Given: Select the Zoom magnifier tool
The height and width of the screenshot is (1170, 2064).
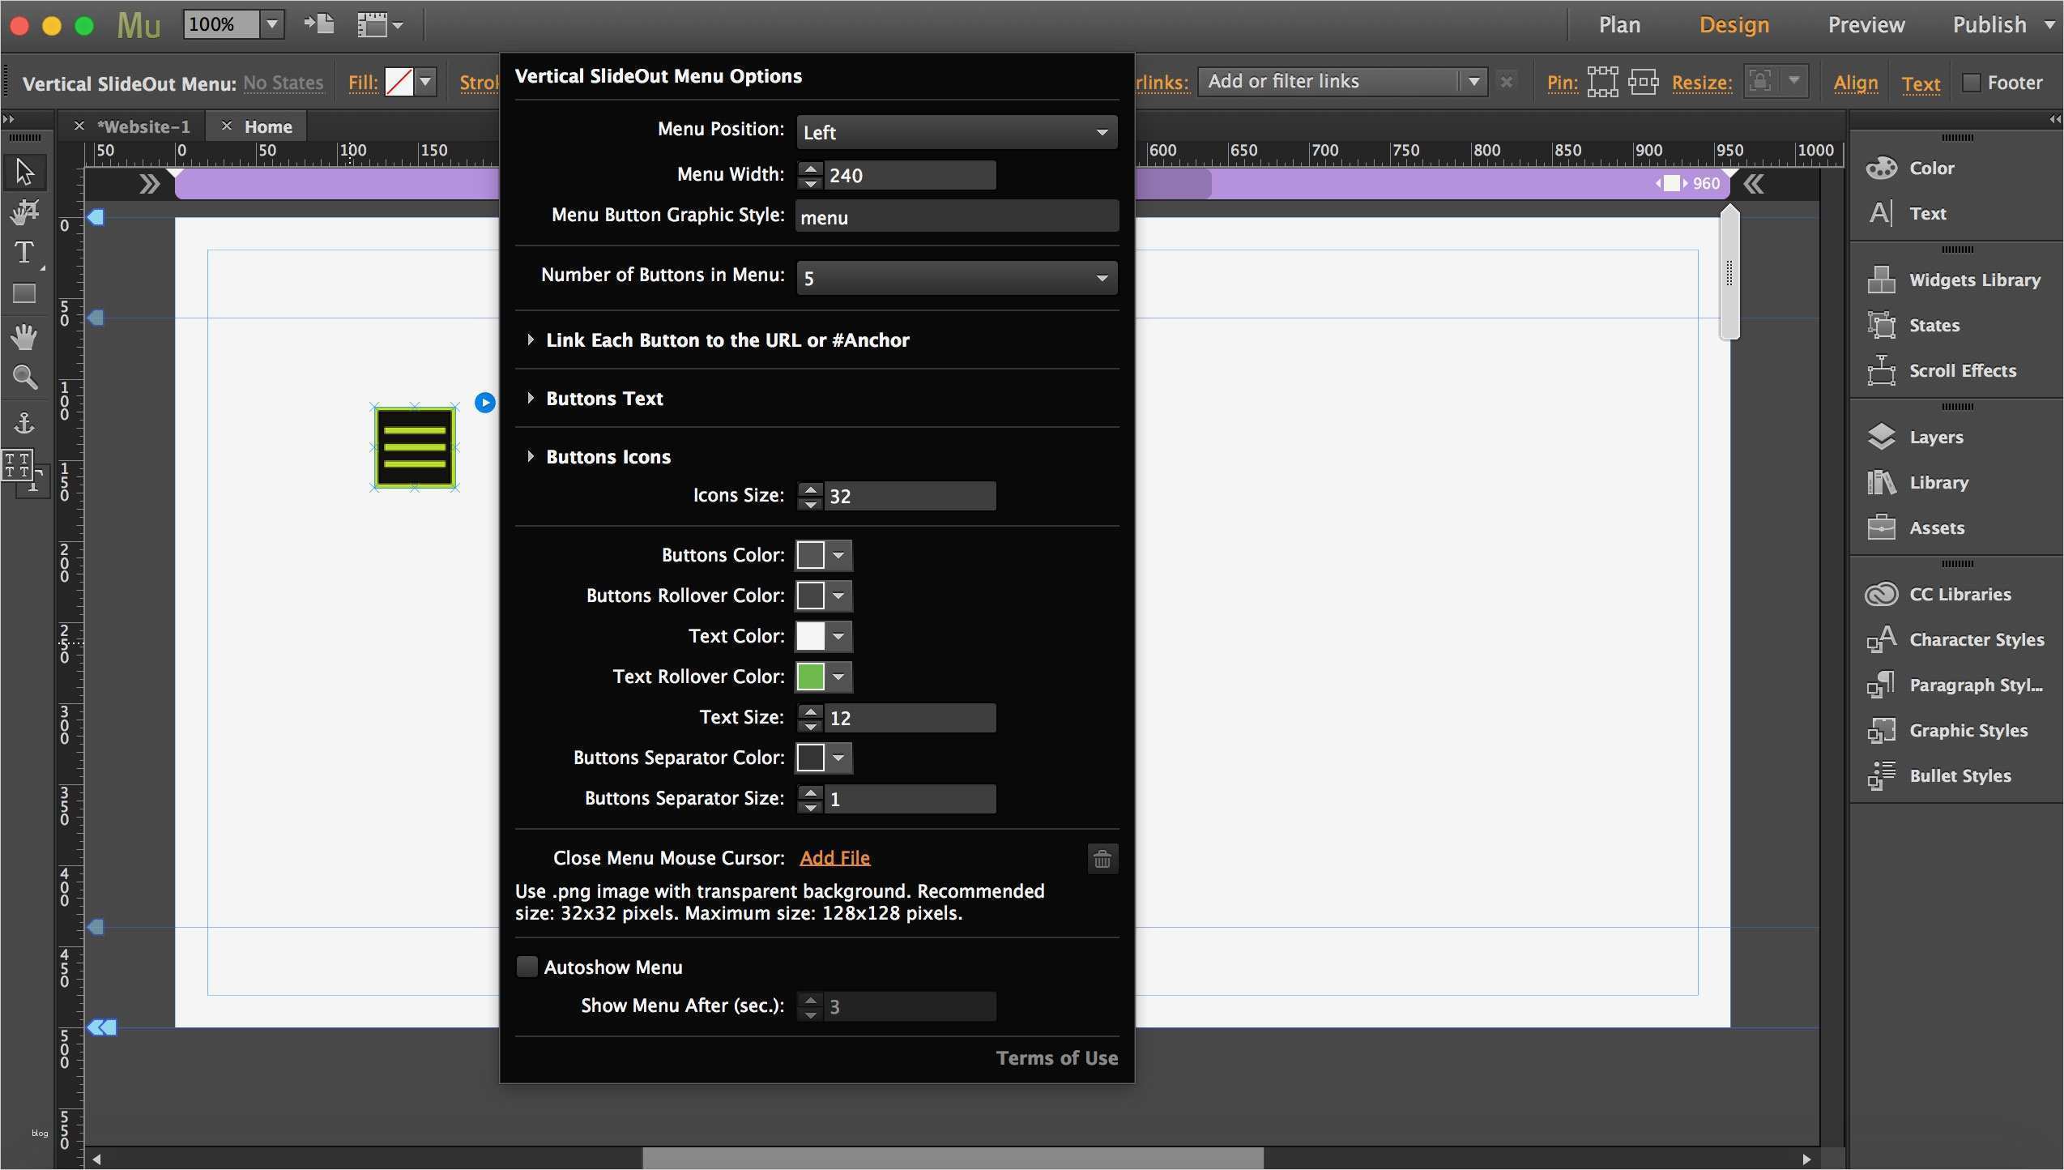Looking at the screenshot, I should point(24,377).
